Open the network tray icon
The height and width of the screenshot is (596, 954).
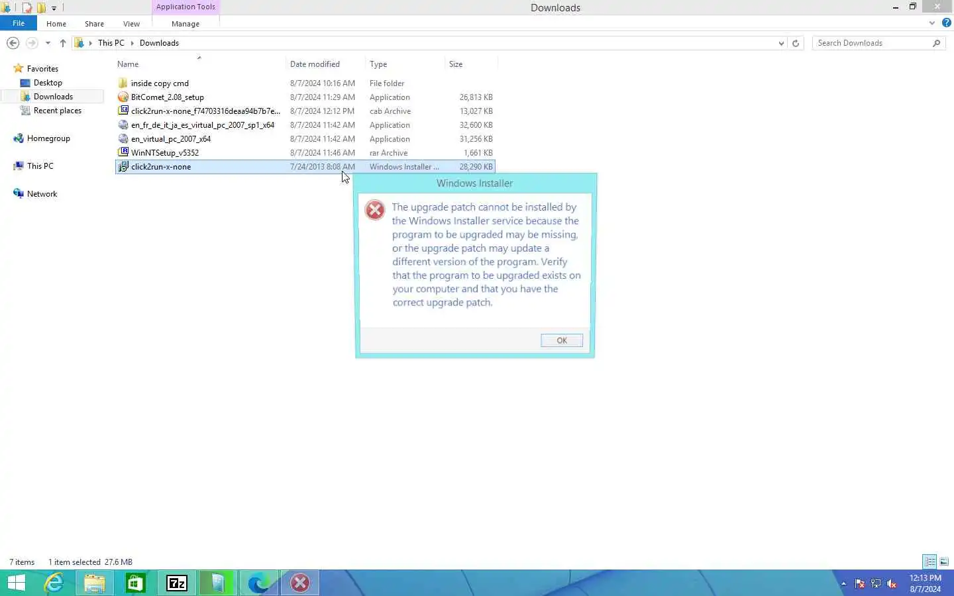pos(876,583)
